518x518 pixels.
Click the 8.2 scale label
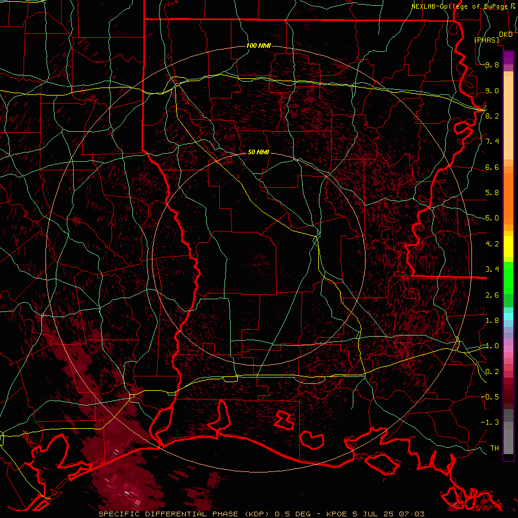(492, 116)
